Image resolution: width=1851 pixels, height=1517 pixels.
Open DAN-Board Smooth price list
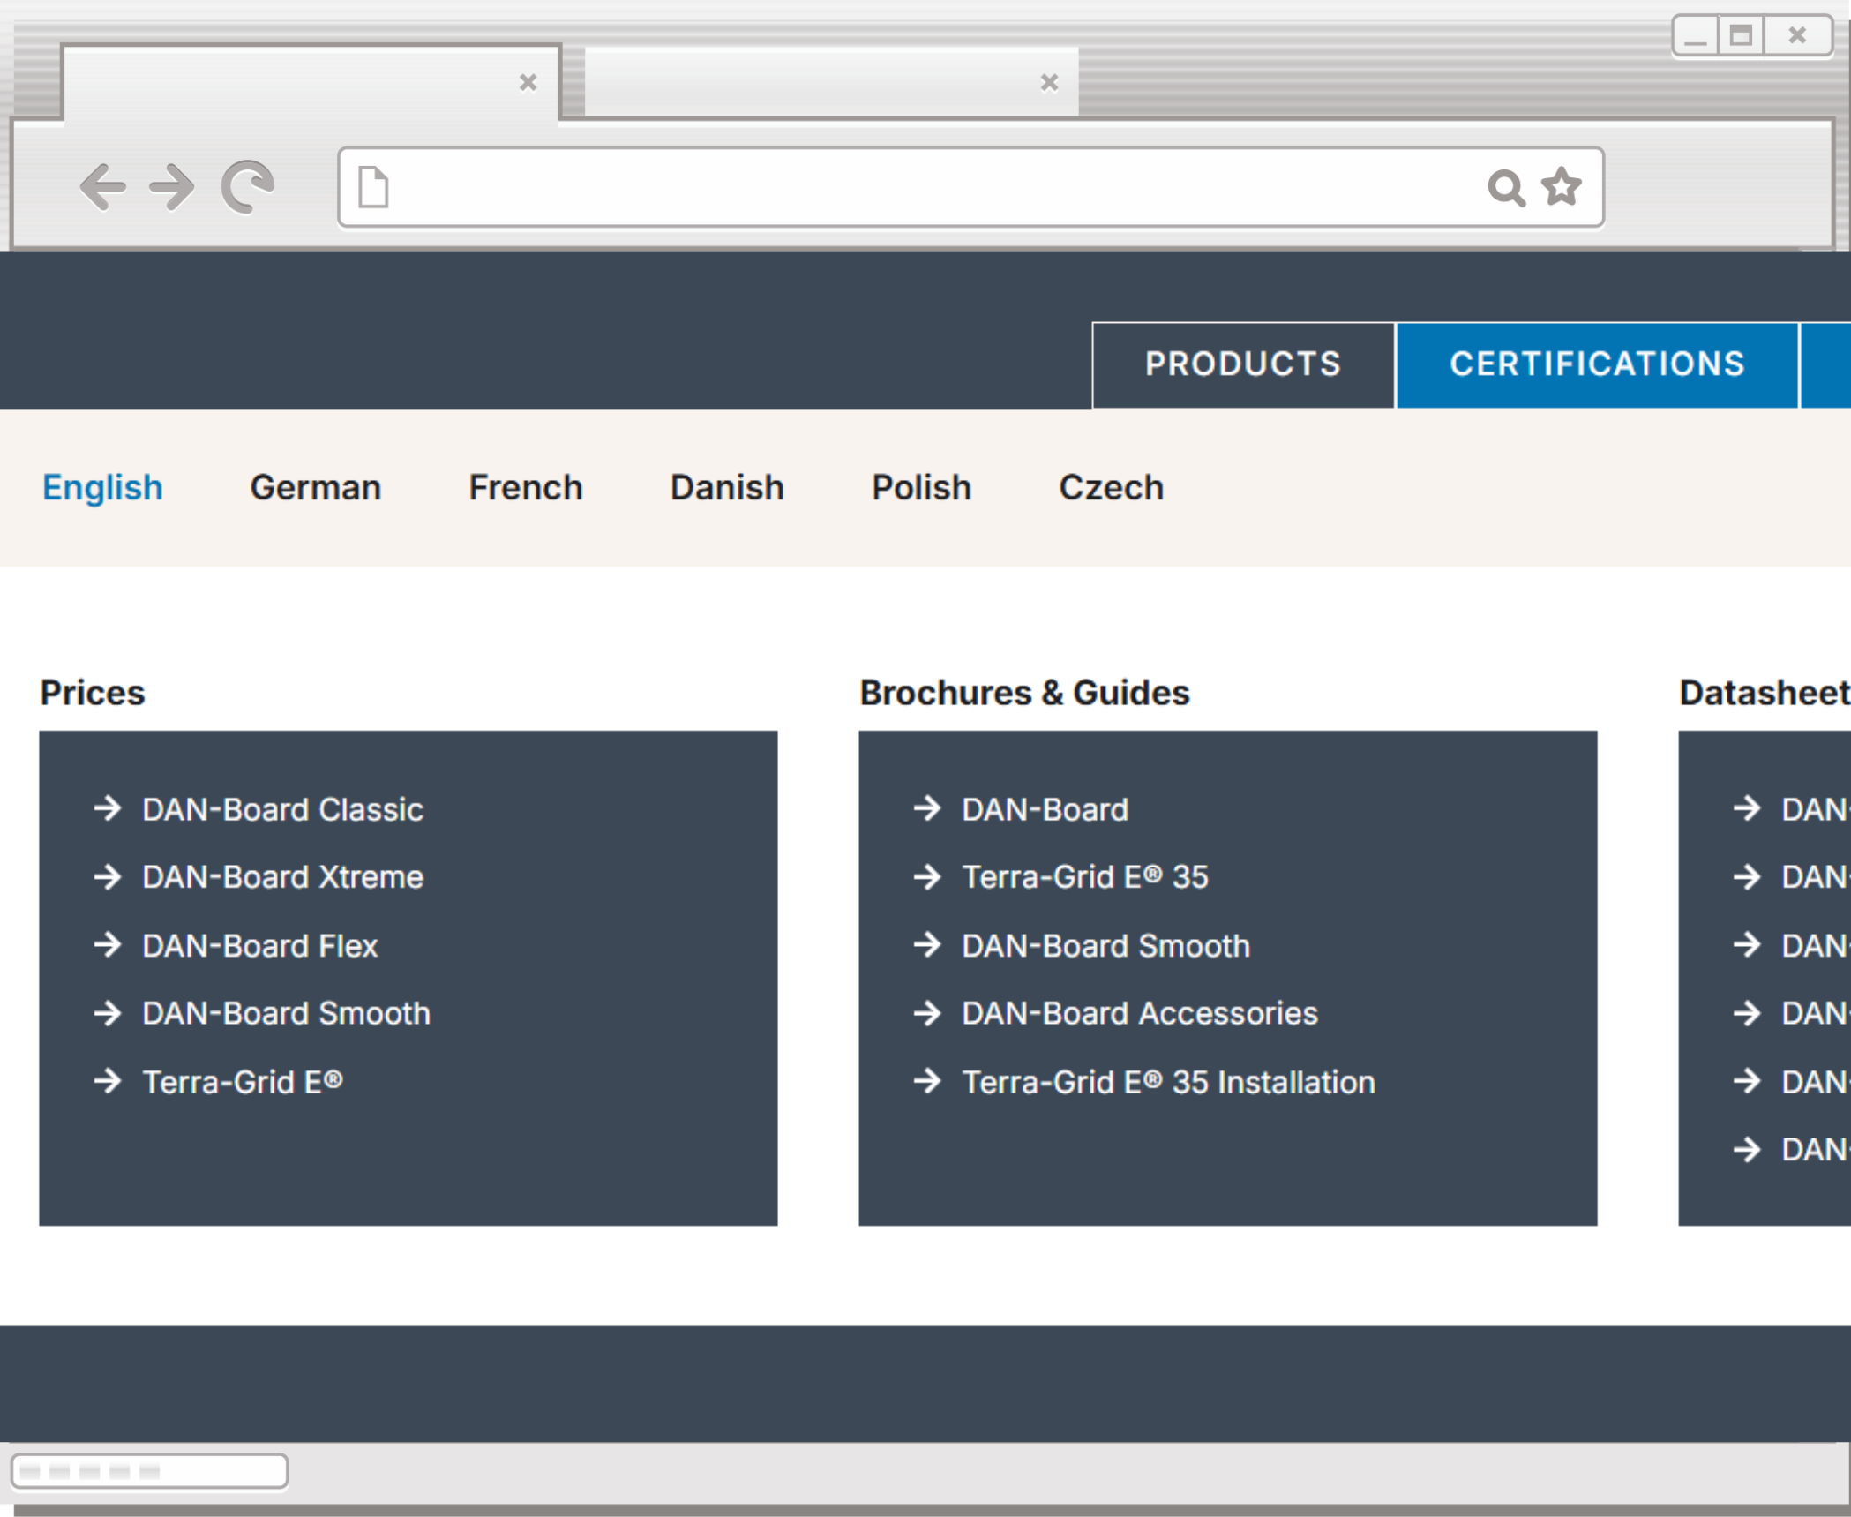(286, 1013)
